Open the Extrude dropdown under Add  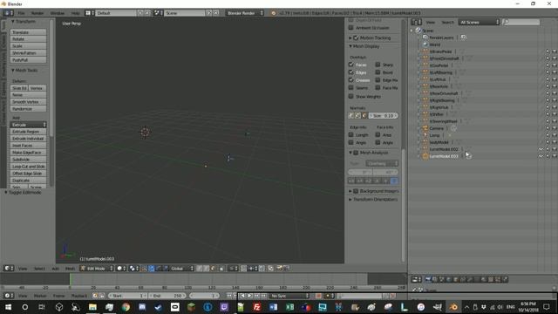point(28,125)
